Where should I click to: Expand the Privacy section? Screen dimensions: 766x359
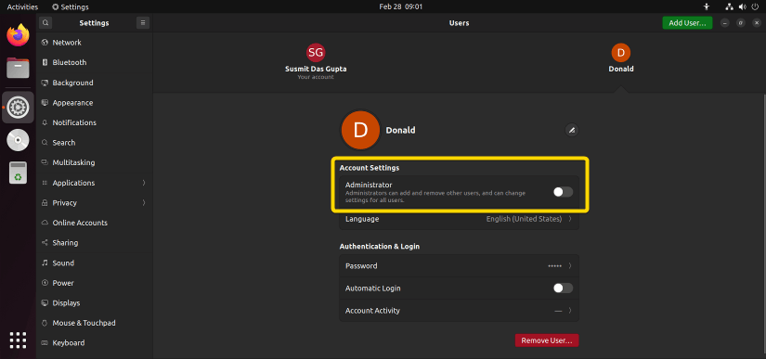[95, 203]
